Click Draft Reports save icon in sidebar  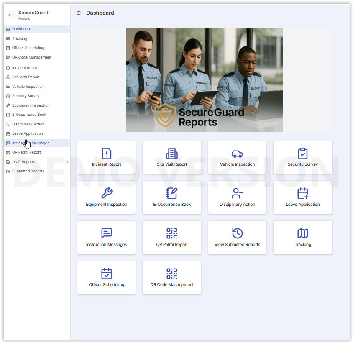pos(8,162)
